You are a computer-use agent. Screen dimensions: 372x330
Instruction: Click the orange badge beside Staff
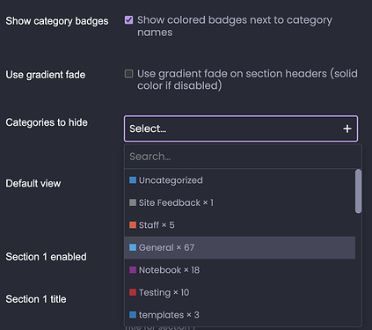click(133, 225)
